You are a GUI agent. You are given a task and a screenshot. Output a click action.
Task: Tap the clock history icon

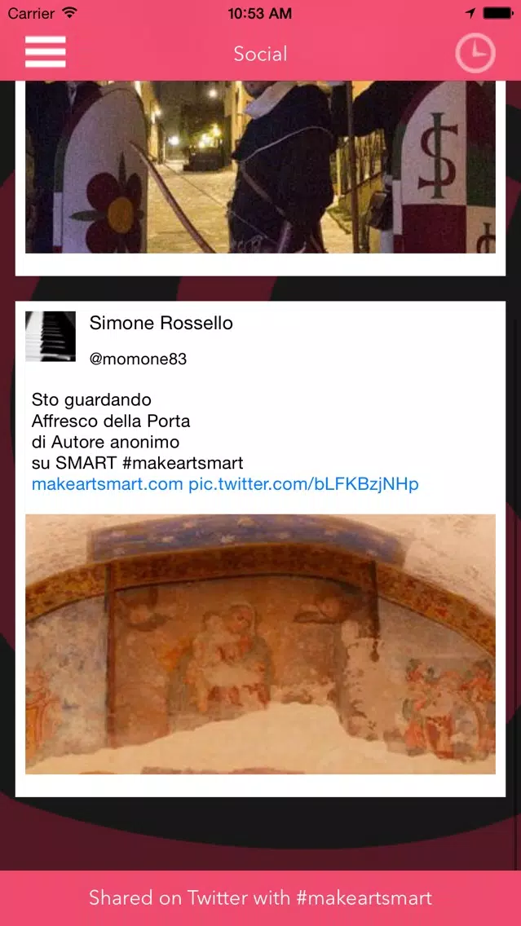tap(475, 53)
